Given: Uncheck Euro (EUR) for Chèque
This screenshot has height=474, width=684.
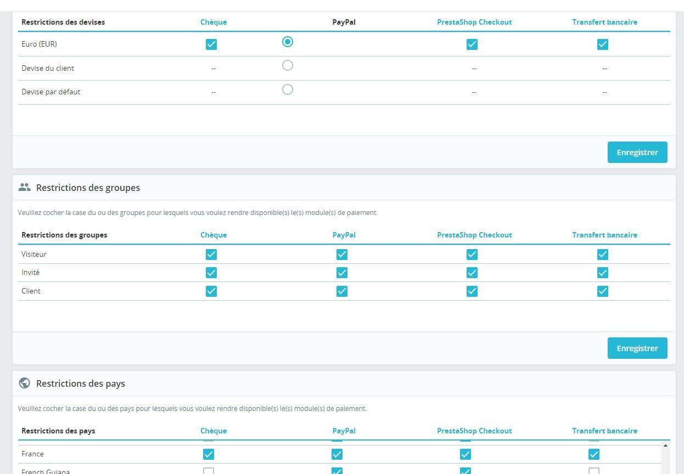Looking at the screenshot, I should 211,44.
